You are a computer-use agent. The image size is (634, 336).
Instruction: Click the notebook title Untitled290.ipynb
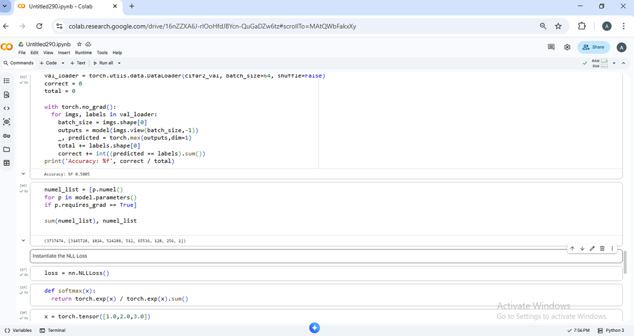coord(48,44)
